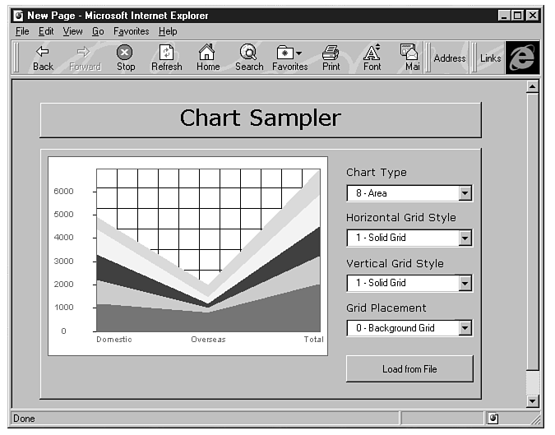
Task: Click the vertical scrollbar down arrow
Action: 532,400
